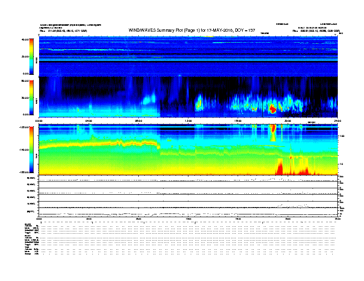Click 00:00 tick label below RAD1 spectrogram
Screen dimensions: 364x281
click(x=39, y=121)
